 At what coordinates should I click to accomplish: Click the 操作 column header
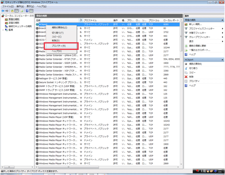pyautogui.click(x=116, y=20)
